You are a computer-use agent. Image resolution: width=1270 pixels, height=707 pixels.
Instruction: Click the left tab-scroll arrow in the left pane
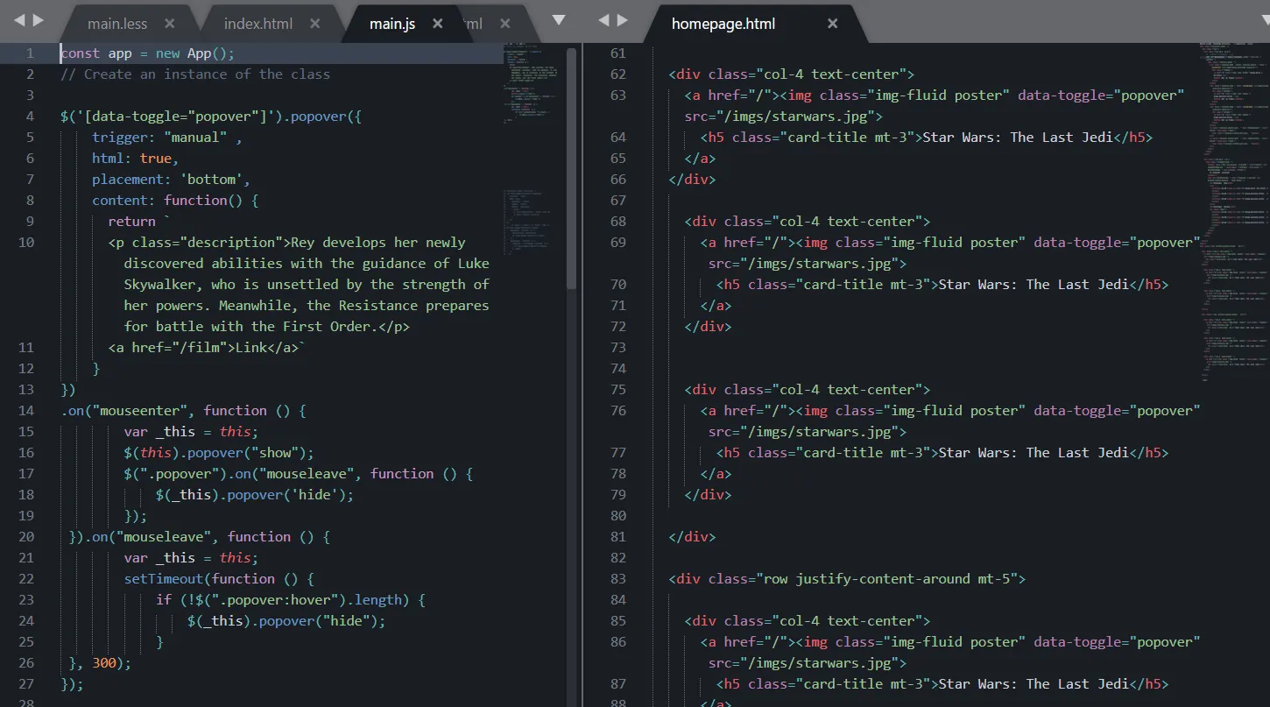pyautogui.click(x=18, y=19)
